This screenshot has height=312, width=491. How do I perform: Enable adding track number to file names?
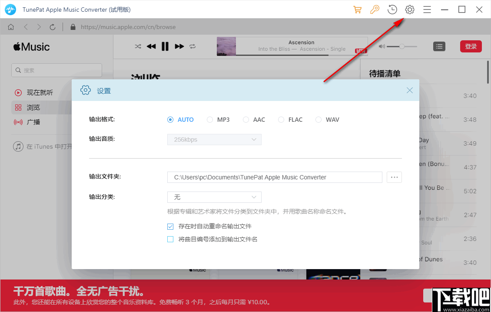click(171, 239)
